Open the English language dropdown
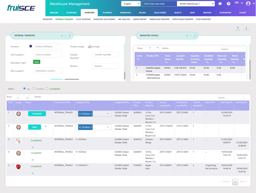Screen dimensions: 256x193 coord(133,4)
